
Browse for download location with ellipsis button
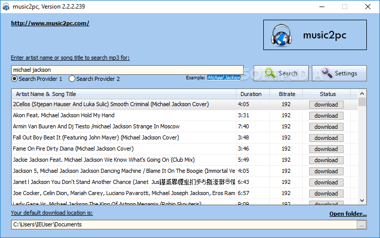point(361,225)
